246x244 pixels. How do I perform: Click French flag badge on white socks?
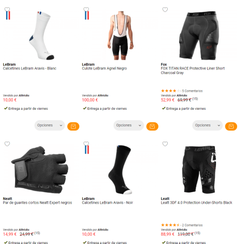8,16
